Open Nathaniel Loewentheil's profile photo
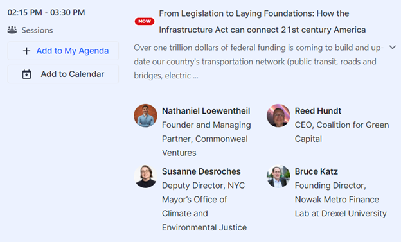401x242 pixels. [x=145, y=116]
